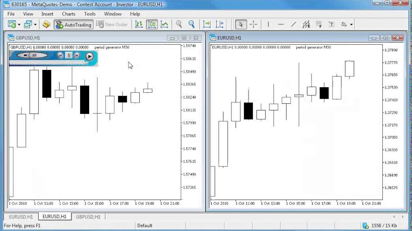Switch to the GBPUSD,H1 bottom tab
Viewport: 412px width, 231px height.
tap(88, 217)
